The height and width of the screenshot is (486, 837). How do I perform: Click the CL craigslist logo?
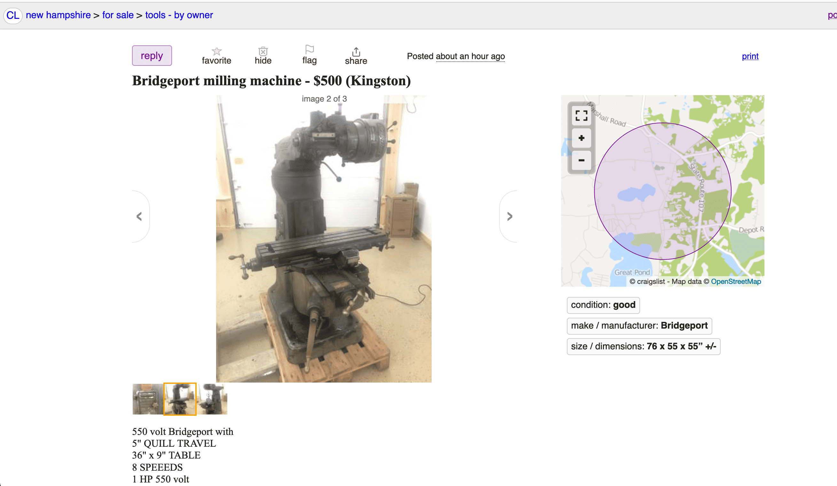coord(12,15)
